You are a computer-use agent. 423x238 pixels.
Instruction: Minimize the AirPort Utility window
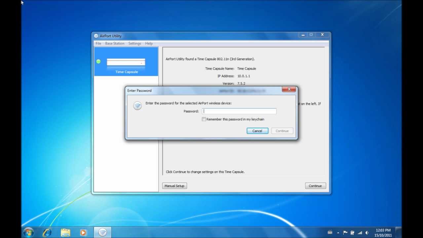pos(303,35)
